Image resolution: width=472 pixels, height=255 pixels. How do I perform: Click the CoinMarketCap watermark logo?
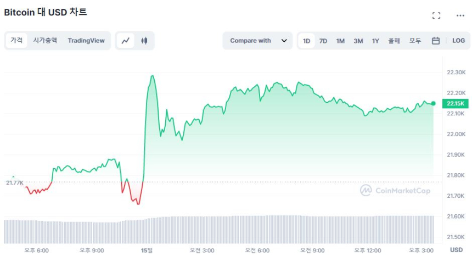(x=395, y=190)
